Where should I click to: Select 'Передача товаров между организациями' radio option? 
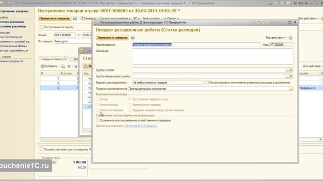pyautogui.click(x=129, y=110)
